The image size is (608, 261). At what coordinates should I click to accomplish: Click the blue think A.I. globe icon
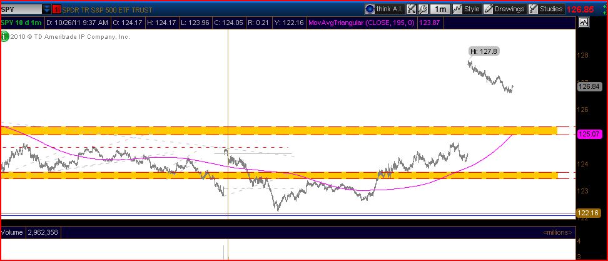click(x=370, y=9)
